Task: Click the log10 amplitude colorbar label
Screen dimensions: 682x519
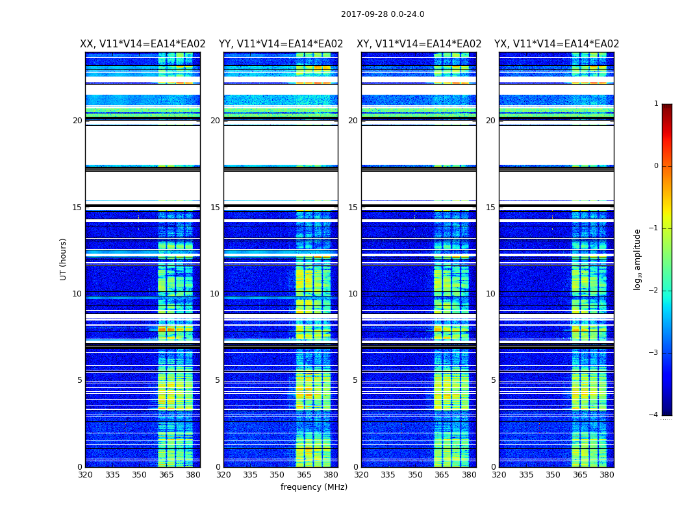Action: coord(638,259)
